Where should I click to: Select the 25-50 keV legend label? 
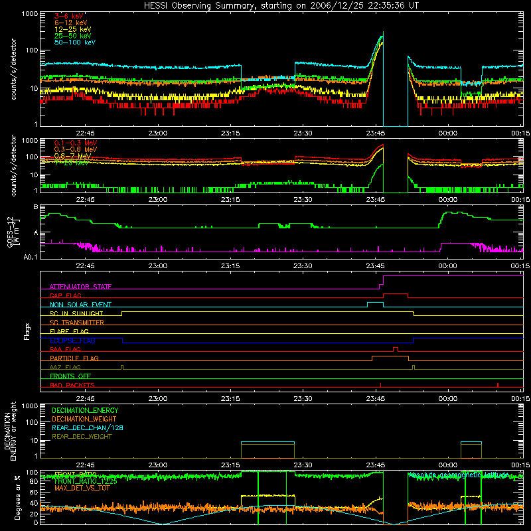coord(73,36)
